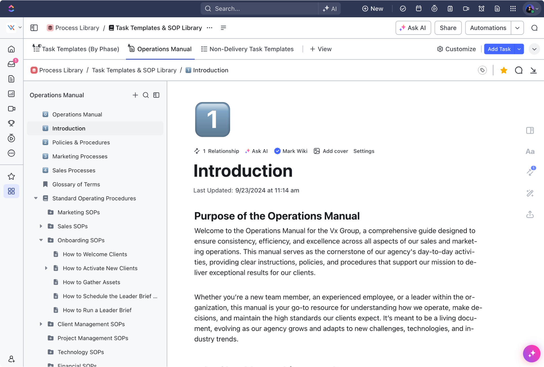
Task: Search pages in the Operations Manual sidebar
Action: 146,95
